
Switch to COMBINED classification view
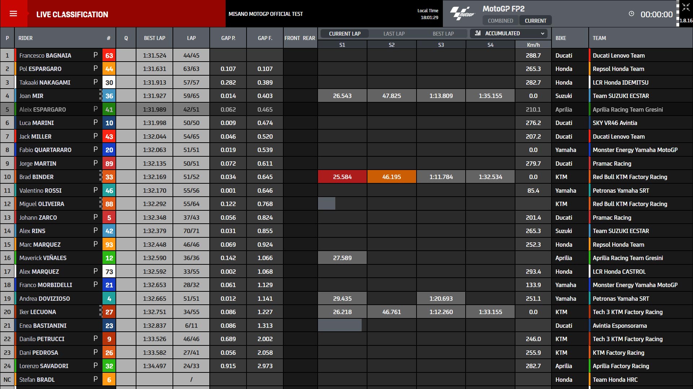(500, 21)
